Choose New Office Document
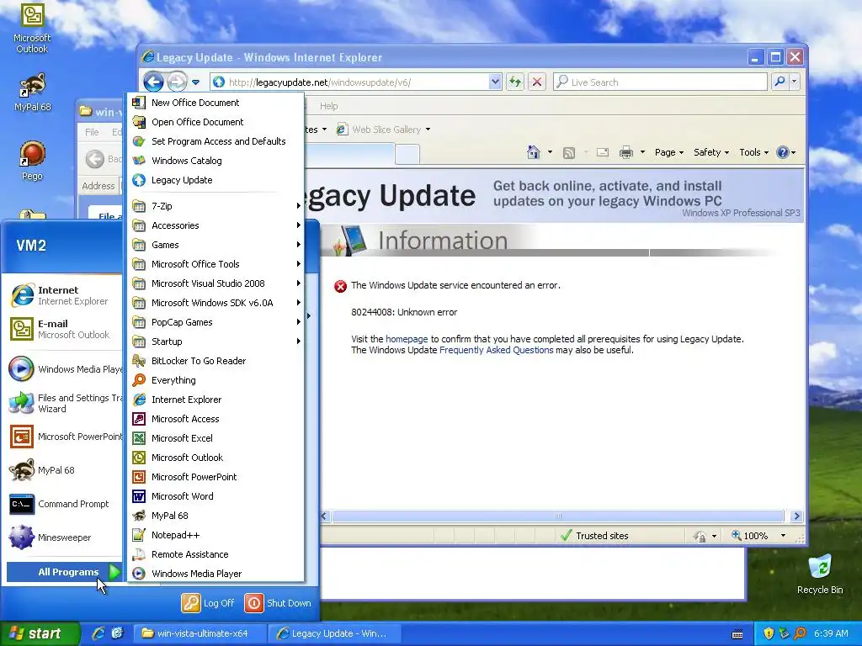This screenshot has height=646, width=862. point(215,103)
